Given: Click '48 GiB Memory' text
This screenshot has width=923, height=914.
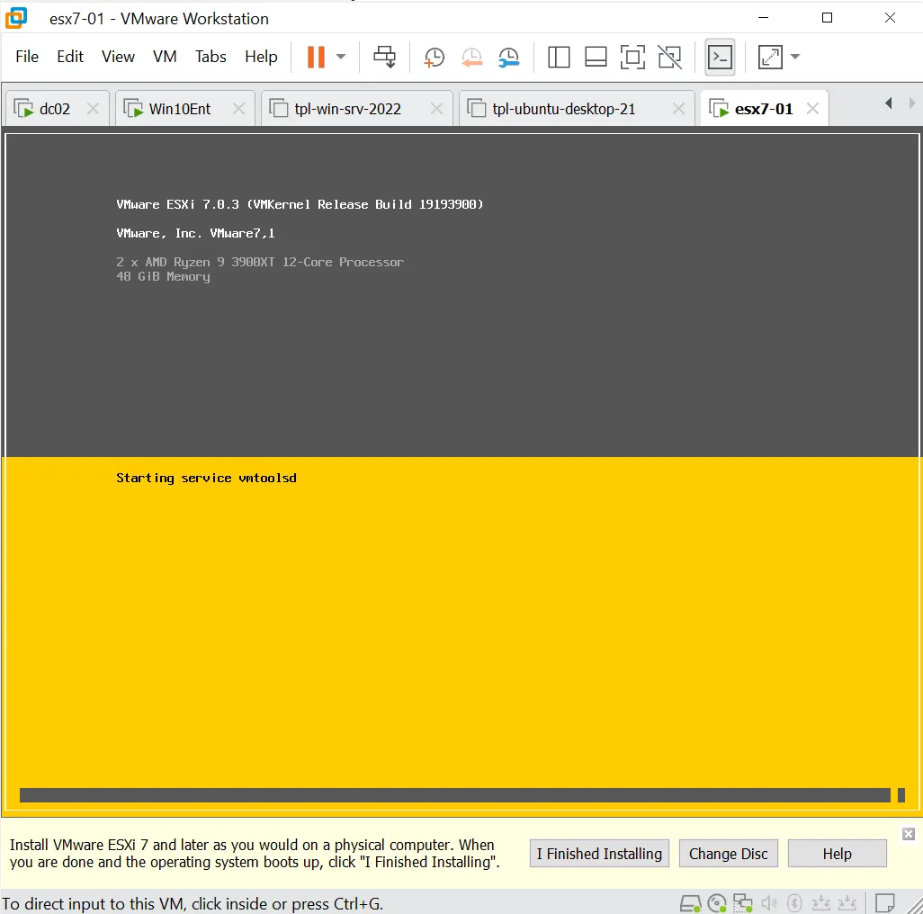Looking at the screenshot, I should click(163, 276).
